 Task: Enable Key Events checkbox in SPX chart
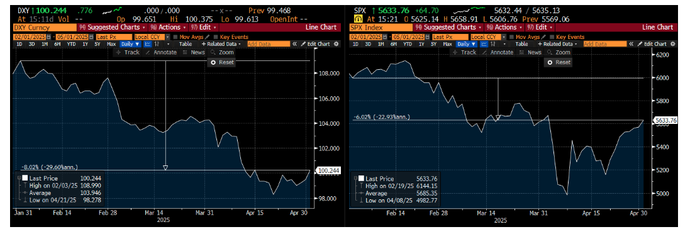coord(552,37)
